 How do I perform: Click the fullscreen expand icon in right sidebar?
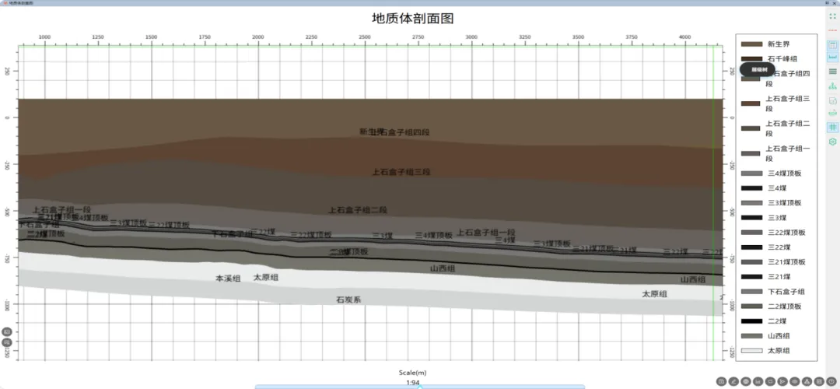[832, 16]
